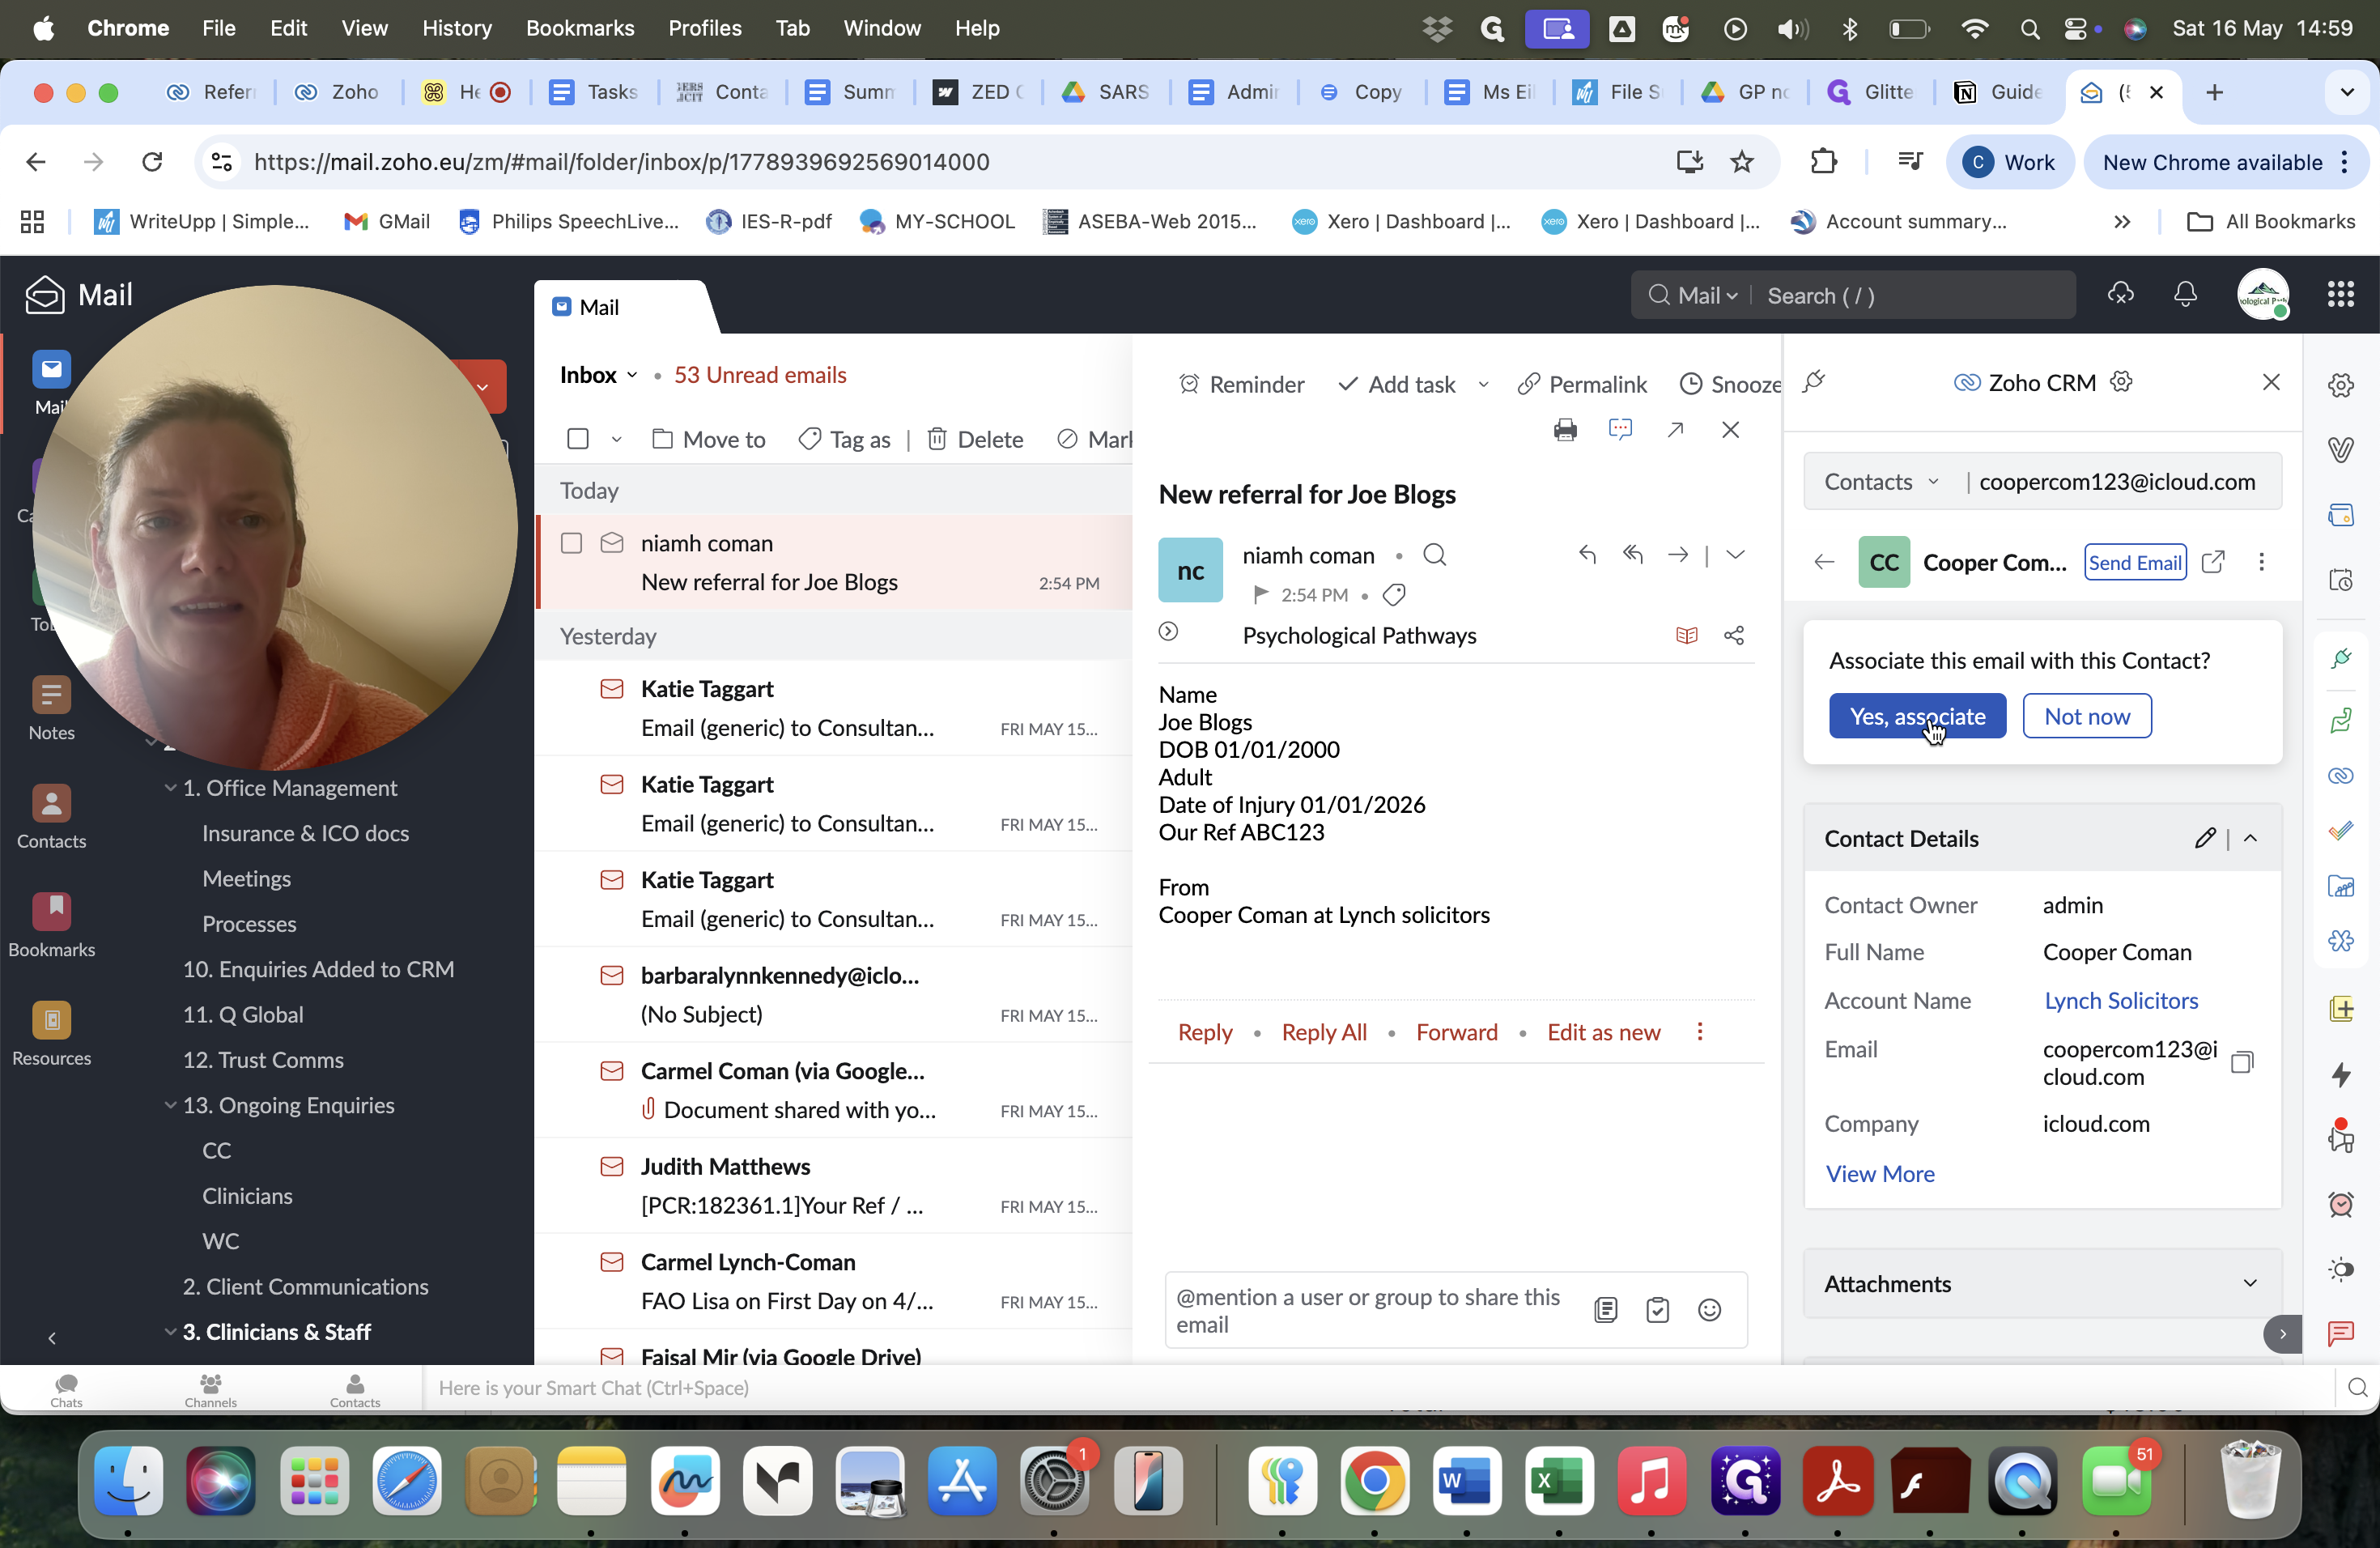Click reply-all arrow icon in email header
Image resolution: width=2380 pixels, height=1548 pixels.
tap(1633, 554)
